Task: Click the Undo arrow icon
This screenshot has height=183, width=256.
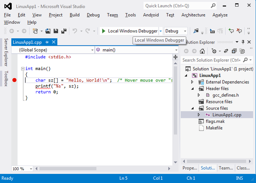Action: [x=75, y=31]
